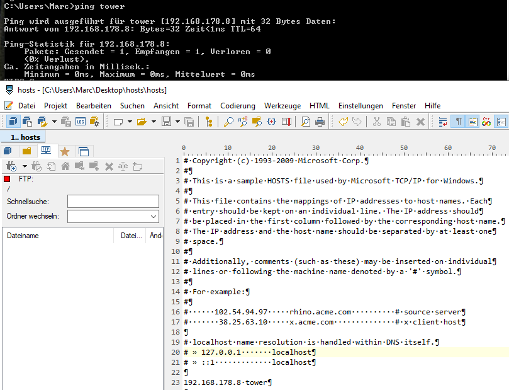Click the yellow tree structure icon
Viewport: 509px width, 390px height.
209,122
